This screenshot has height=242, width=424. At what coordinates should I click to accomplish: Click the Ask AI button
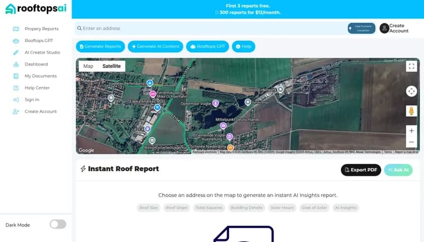[x=398, y=170]
